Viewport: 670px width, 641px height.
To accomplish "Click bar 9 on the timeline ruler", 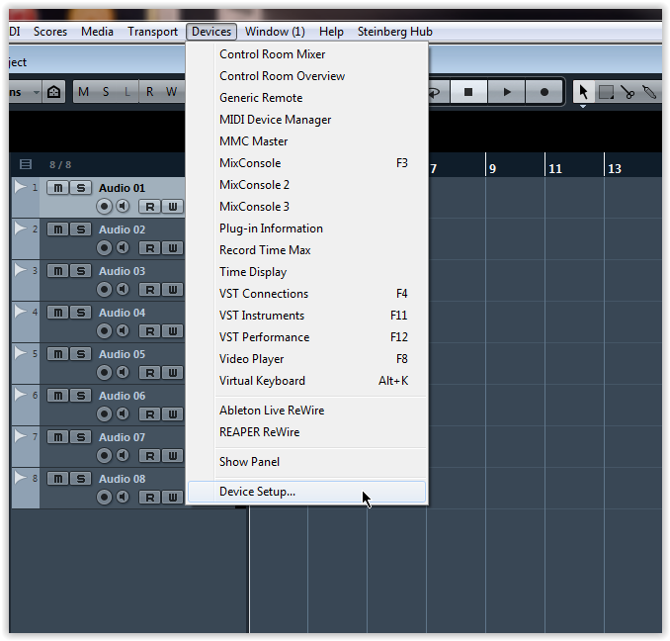I will coord(492,169).
